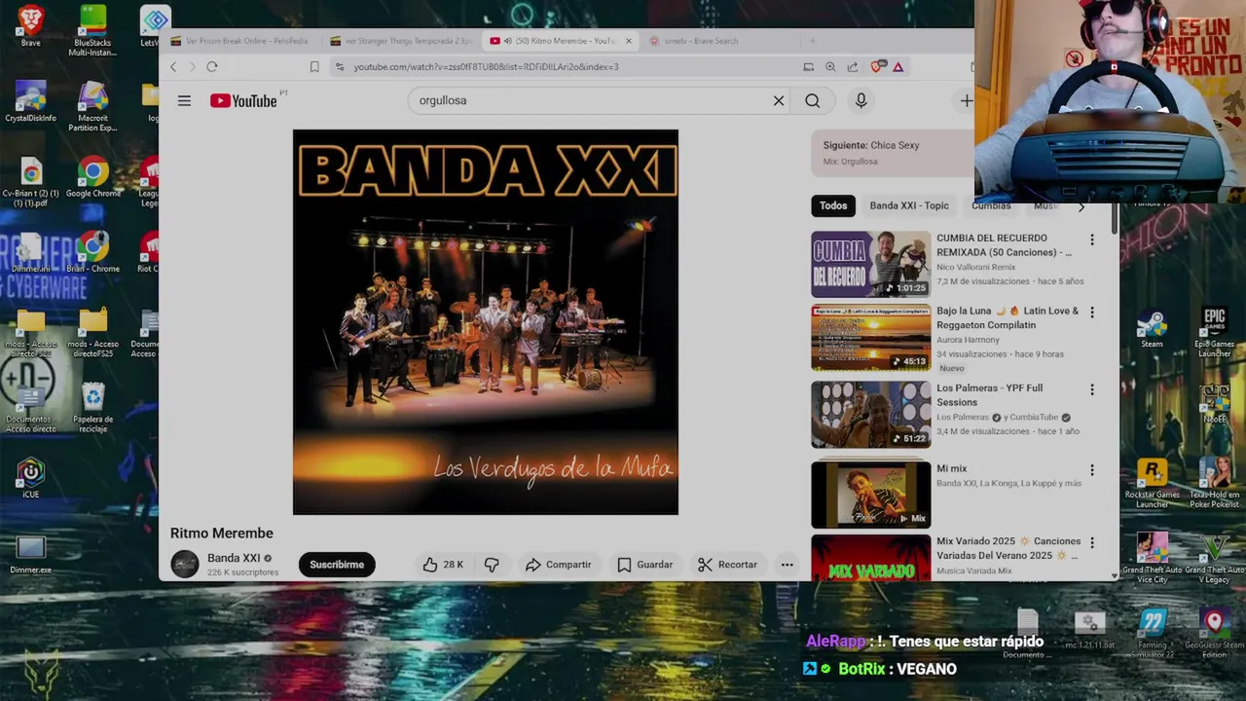The width and height of the screenshot is (1246, 701).
Task: Dislike the video with thumbs down
Action: coord(492,565)
